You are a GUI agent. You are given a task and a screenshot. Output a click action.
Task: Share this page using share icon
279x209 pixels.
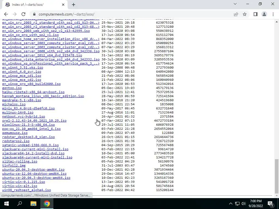(236, 14)
